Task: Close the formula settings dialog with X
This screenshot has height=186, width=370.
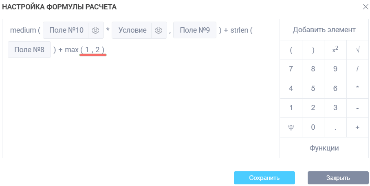Action: (365, 7)
